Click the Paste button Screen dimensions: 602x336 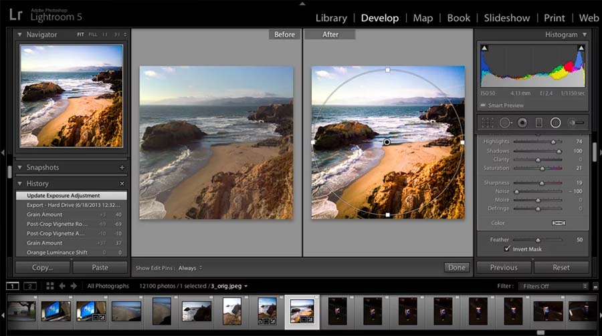(100, 268)
